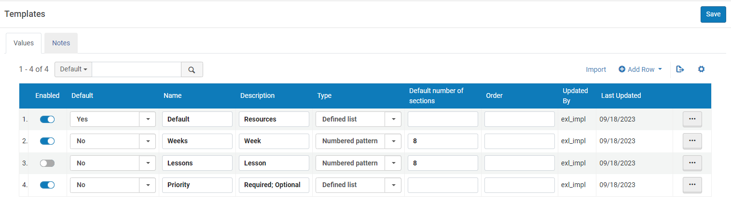This screenshot has width=731, height=204.
Task: Disable the Weeks template toggle
Action: tap(47, 141)
